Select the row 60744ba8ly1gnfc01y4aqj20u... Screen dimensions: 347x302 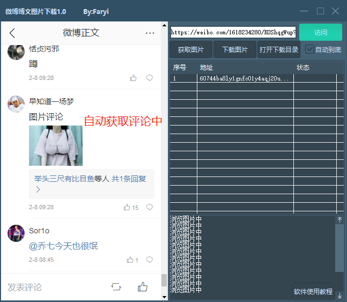(256, 78)
